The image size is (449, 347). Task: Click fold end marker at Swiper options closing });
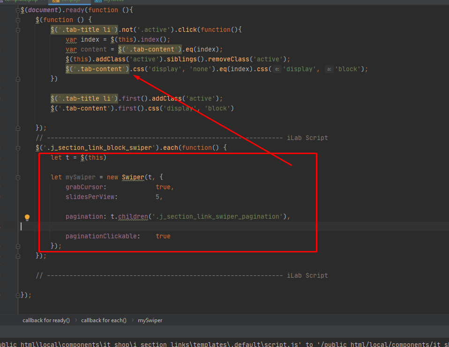pos(18,246)
